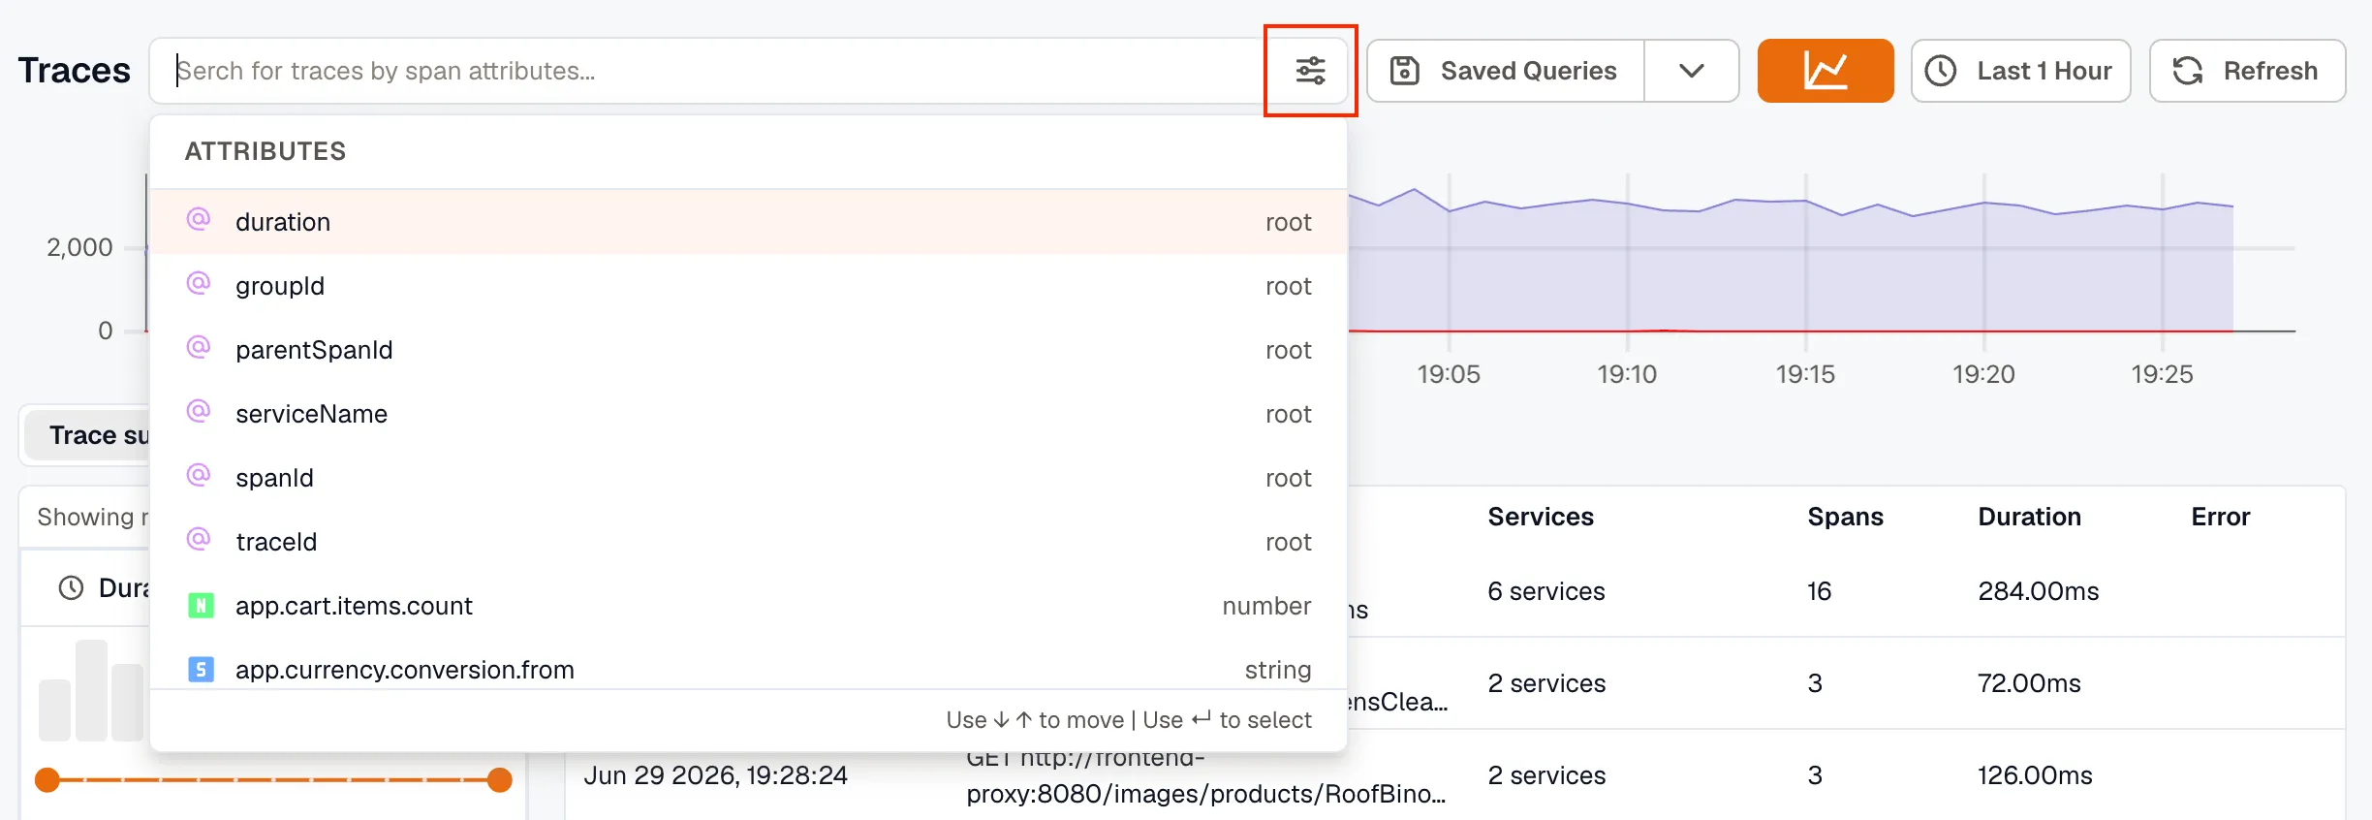Open the Last 1 Hour time range

(x=2020, y=71)
